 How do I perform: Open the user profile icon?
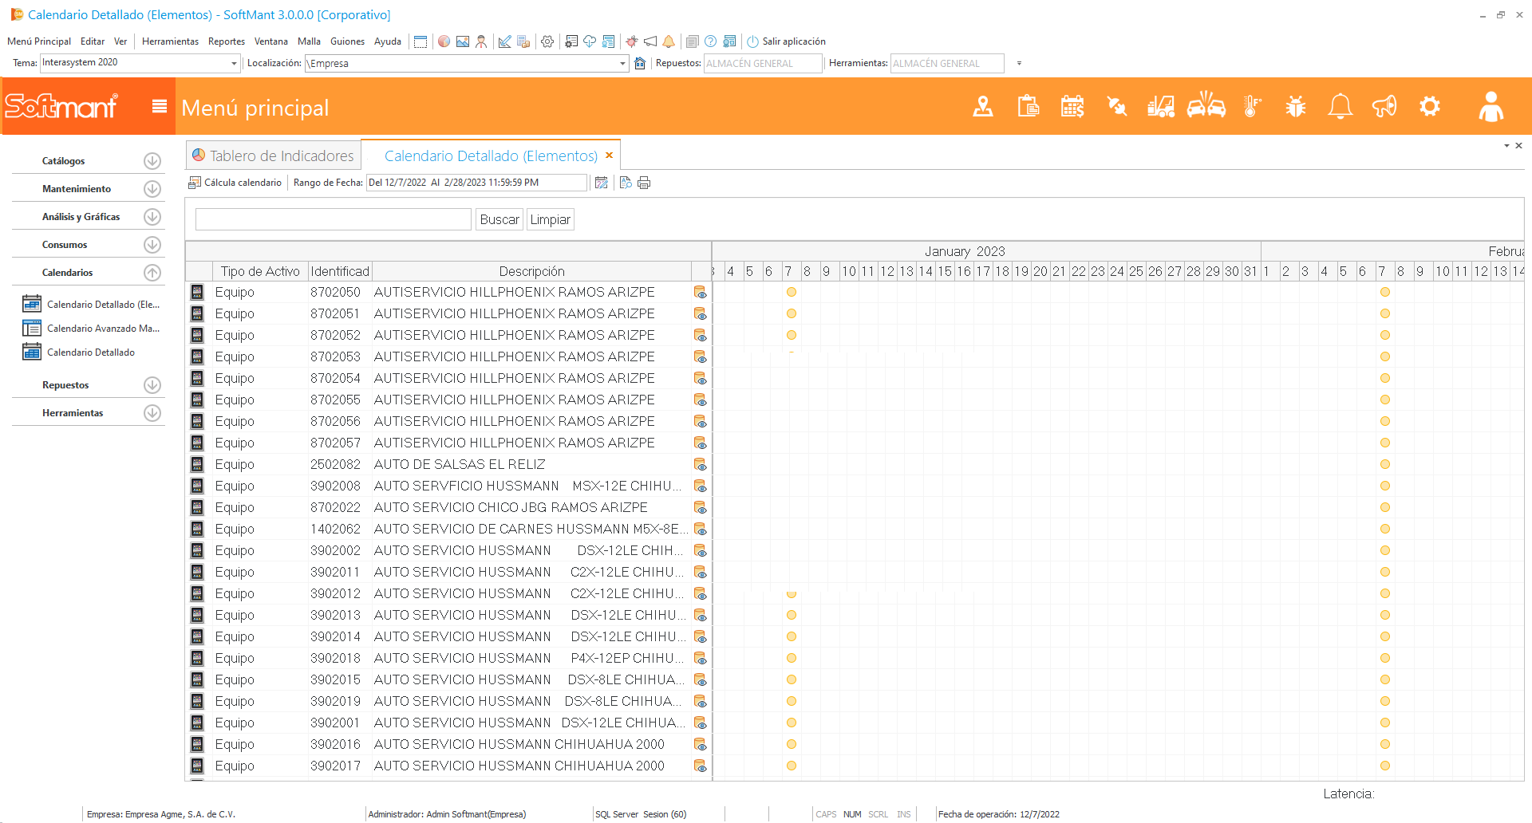[x=1491, y=106]
